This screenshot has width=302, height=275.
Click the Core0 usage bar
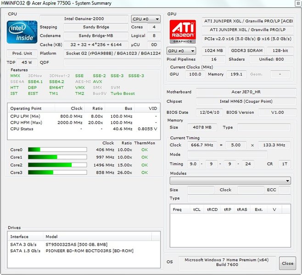click(57, 149)
